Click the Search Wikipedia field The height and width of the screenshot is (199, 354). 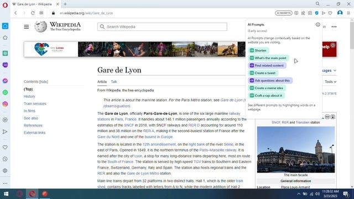coord(162,27)
